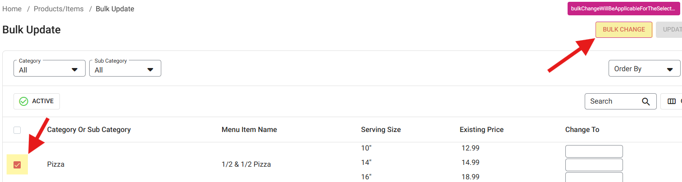Check the select-all header checkbox
682x182 pixels.
17,130
